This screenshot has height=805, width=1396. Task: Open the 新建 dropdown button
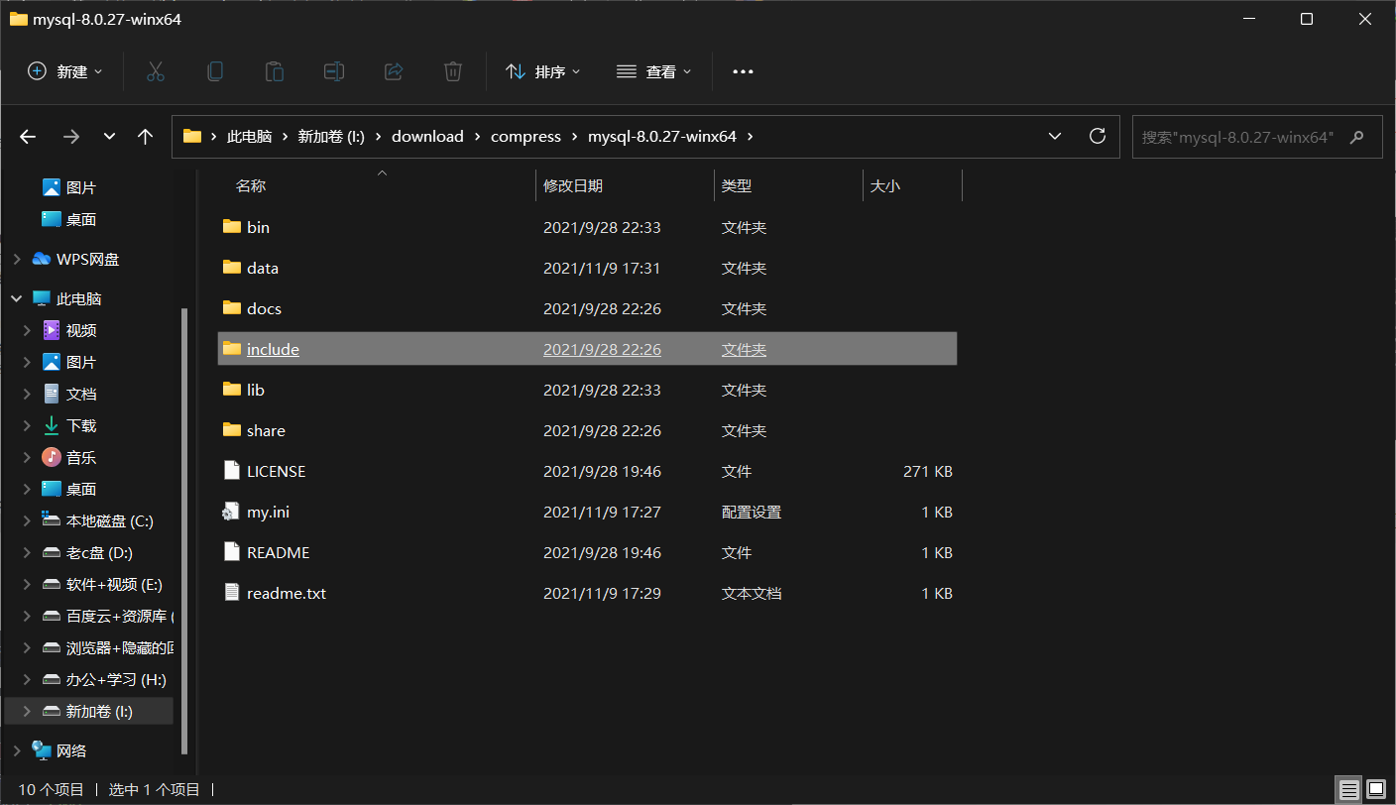click(x=65, y=71)
